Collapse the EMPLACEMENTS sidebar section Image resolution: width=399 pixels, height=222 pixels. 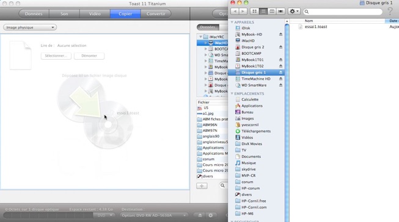[232, 94]
